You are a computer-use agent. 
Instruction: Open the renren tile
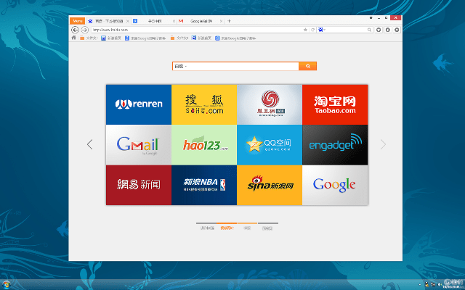pyautogui.click(x=139, y=104)
